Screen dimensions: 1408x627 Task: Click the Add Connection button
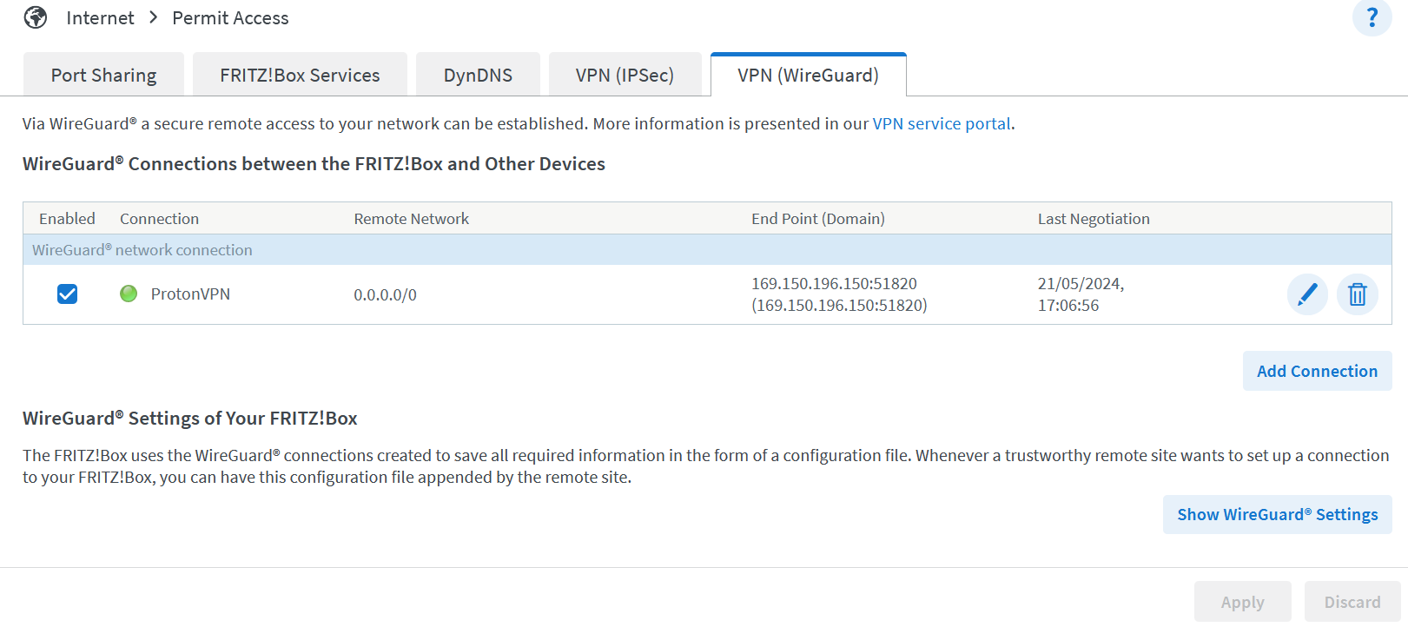tap(1317, 371)
